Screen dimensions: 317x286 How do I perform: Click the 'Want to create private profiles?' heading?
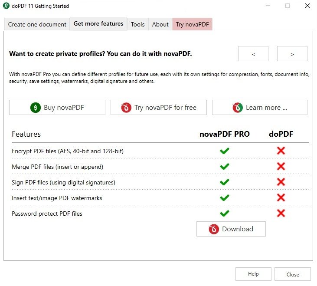pyautogui.click(x=101, y=54)
